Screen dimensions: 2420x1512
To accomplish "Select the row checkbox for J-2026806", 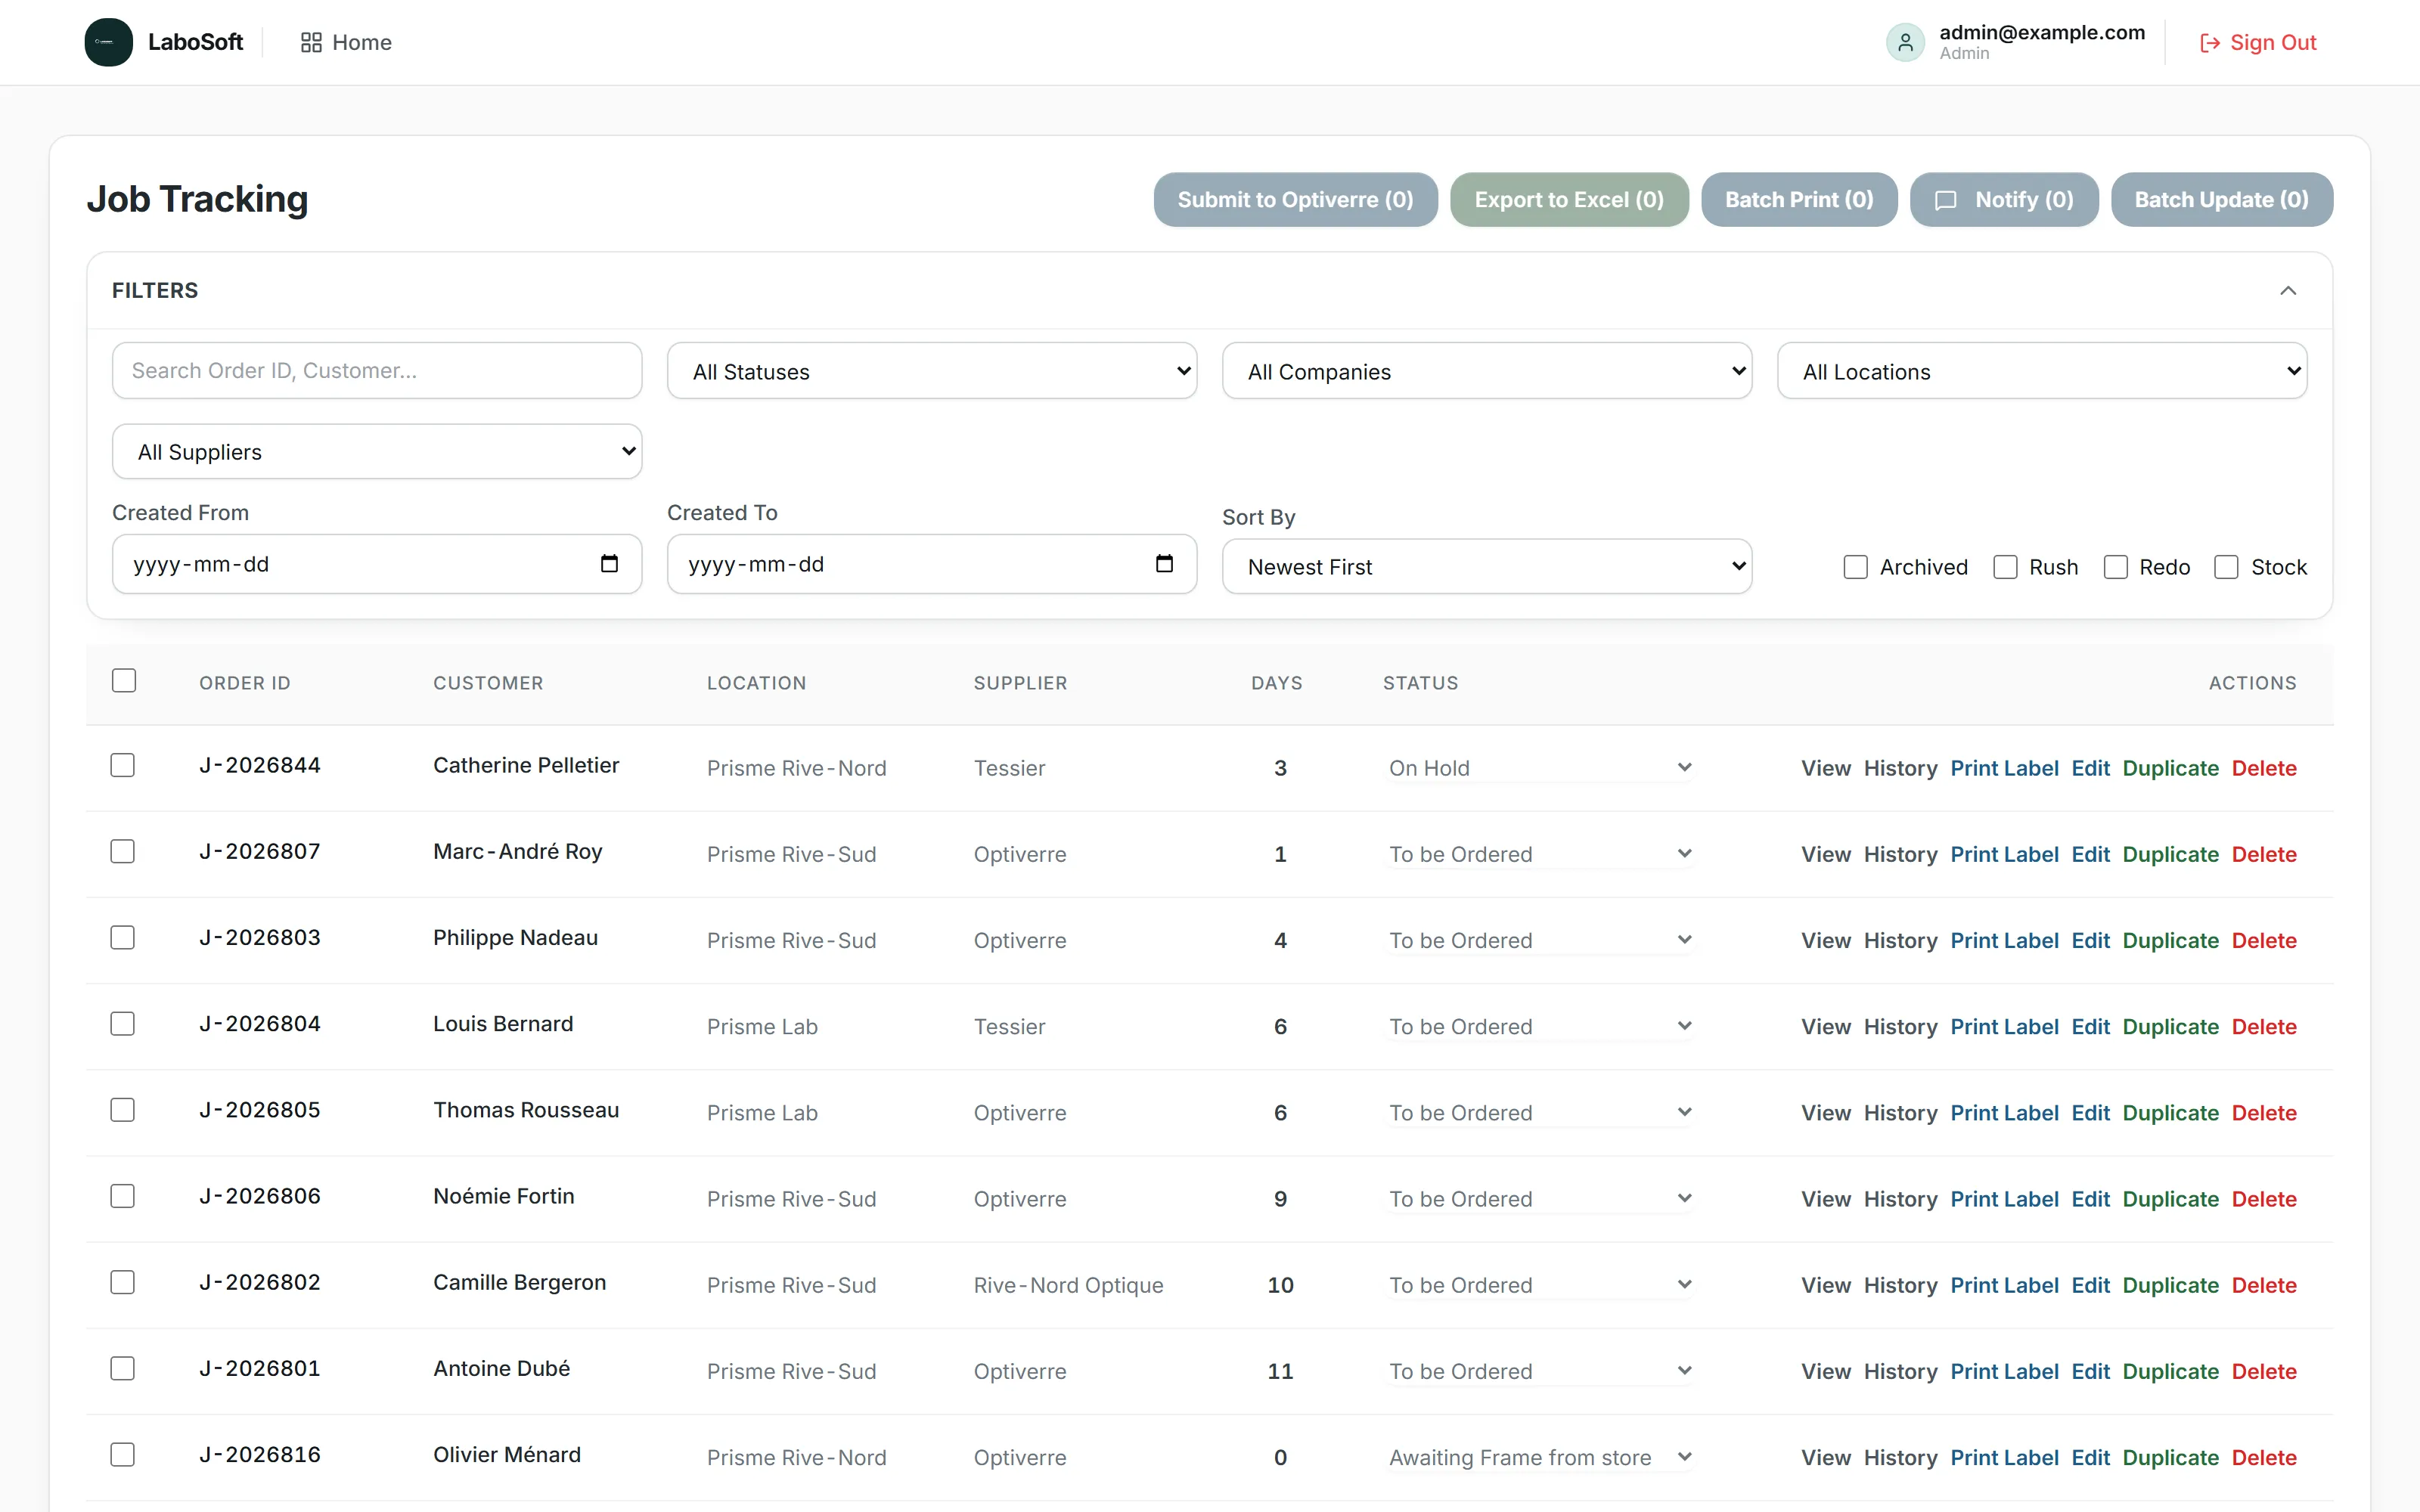I will [122, 1196].
